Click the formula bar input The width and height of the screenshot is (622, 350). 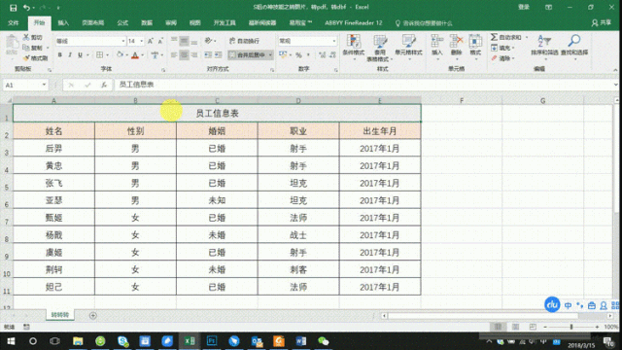(363, 85)
